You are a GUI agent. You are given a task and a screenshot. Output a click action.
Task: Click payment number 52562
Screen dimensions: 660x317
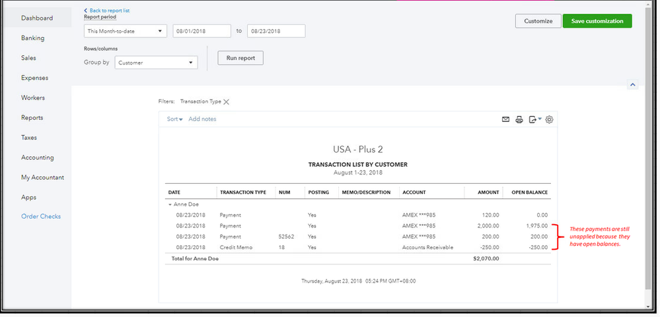(286, 237)
